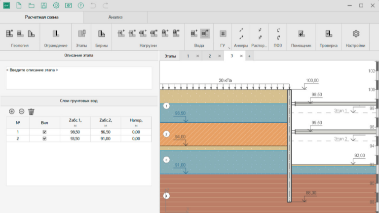Undo the last action
379x213 pixels.
point(93,5)
